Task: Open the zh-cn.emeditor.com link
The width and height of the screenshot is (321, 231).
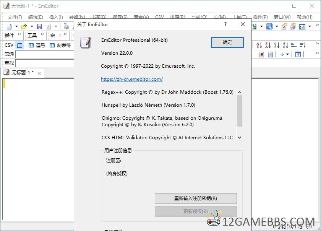Action: [x=132, y=79]
